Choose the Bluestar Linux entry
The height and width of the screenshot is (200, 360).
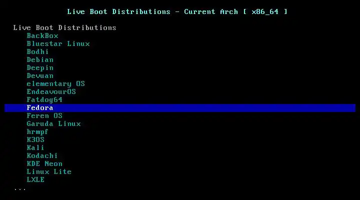(x=58, y=44)
